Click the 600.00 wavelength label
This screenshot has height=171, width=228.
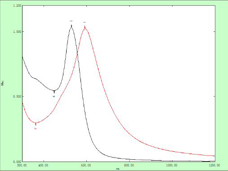[x=86, y=166]
